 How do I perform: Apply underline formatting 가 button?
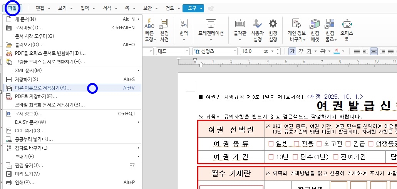click(309, 51)
